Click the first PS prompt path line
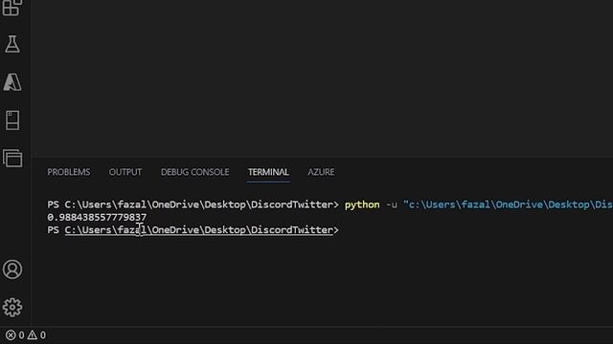This screenshot has width=613, height=344. point(193,204)
